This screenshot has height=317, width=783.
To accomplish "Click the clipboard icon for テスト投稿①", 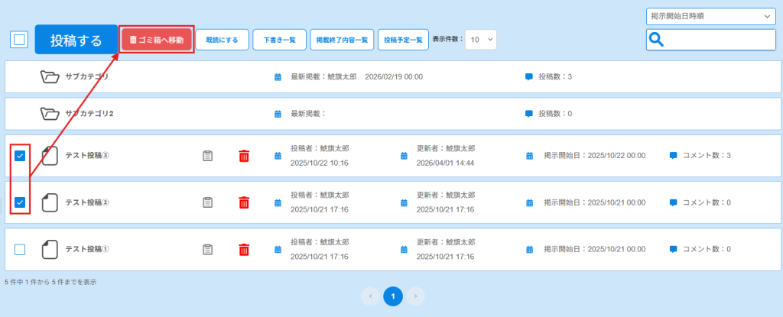I will coord(207,249).
